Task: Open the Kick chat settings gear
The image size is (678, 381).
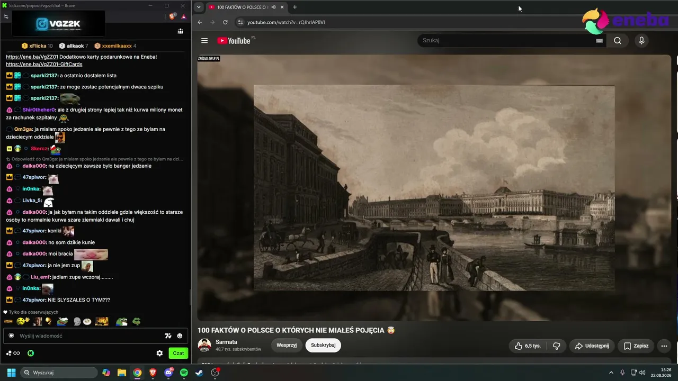Action: [x=159, y=353]
